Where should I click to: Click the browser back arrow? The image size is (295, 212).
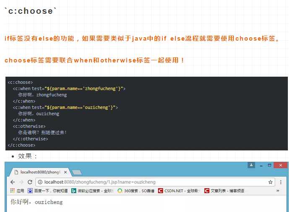coord(13,182)
